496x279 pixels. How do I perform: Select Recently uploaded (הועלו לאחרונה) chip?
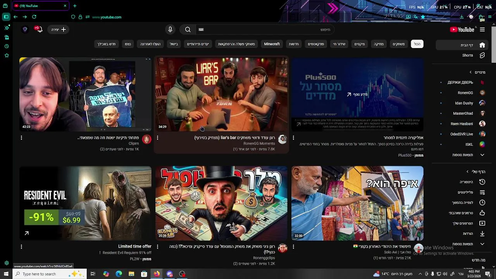[x=150, y=44]
